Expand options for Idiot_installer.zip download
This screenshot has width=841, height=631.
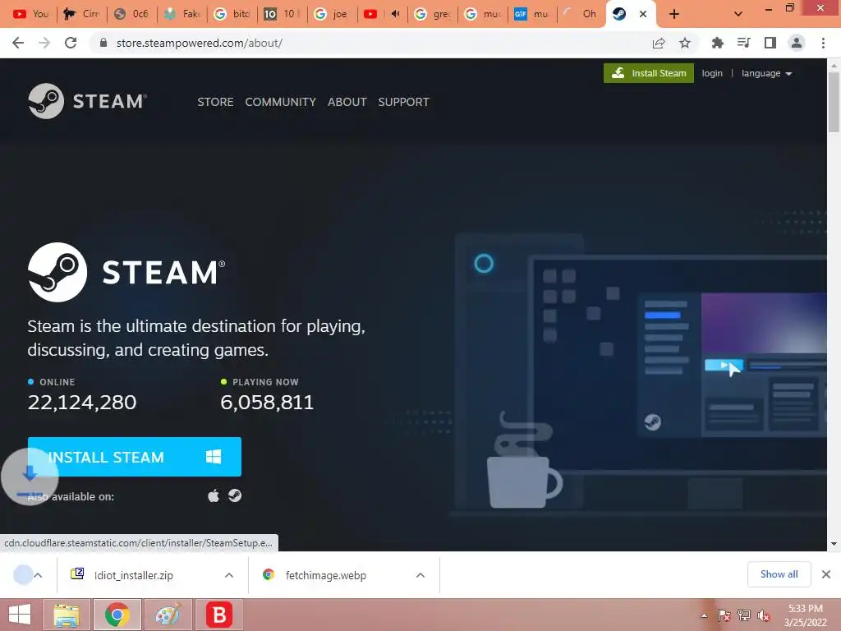pos(229,575)
